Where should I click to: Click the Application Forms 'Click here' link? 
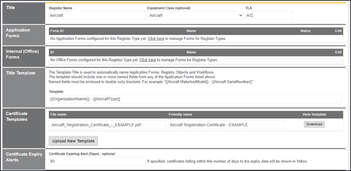(156, 39)
